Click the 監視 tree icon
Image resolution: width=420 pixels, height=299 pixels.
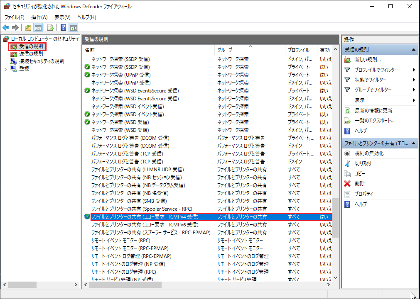14,69
